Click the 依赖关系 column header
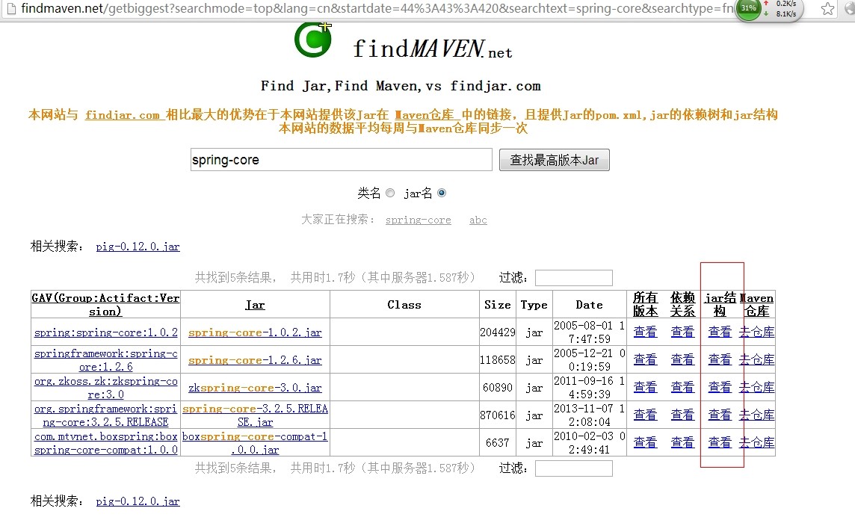855x523 pixels. click(x=682, y=304)
